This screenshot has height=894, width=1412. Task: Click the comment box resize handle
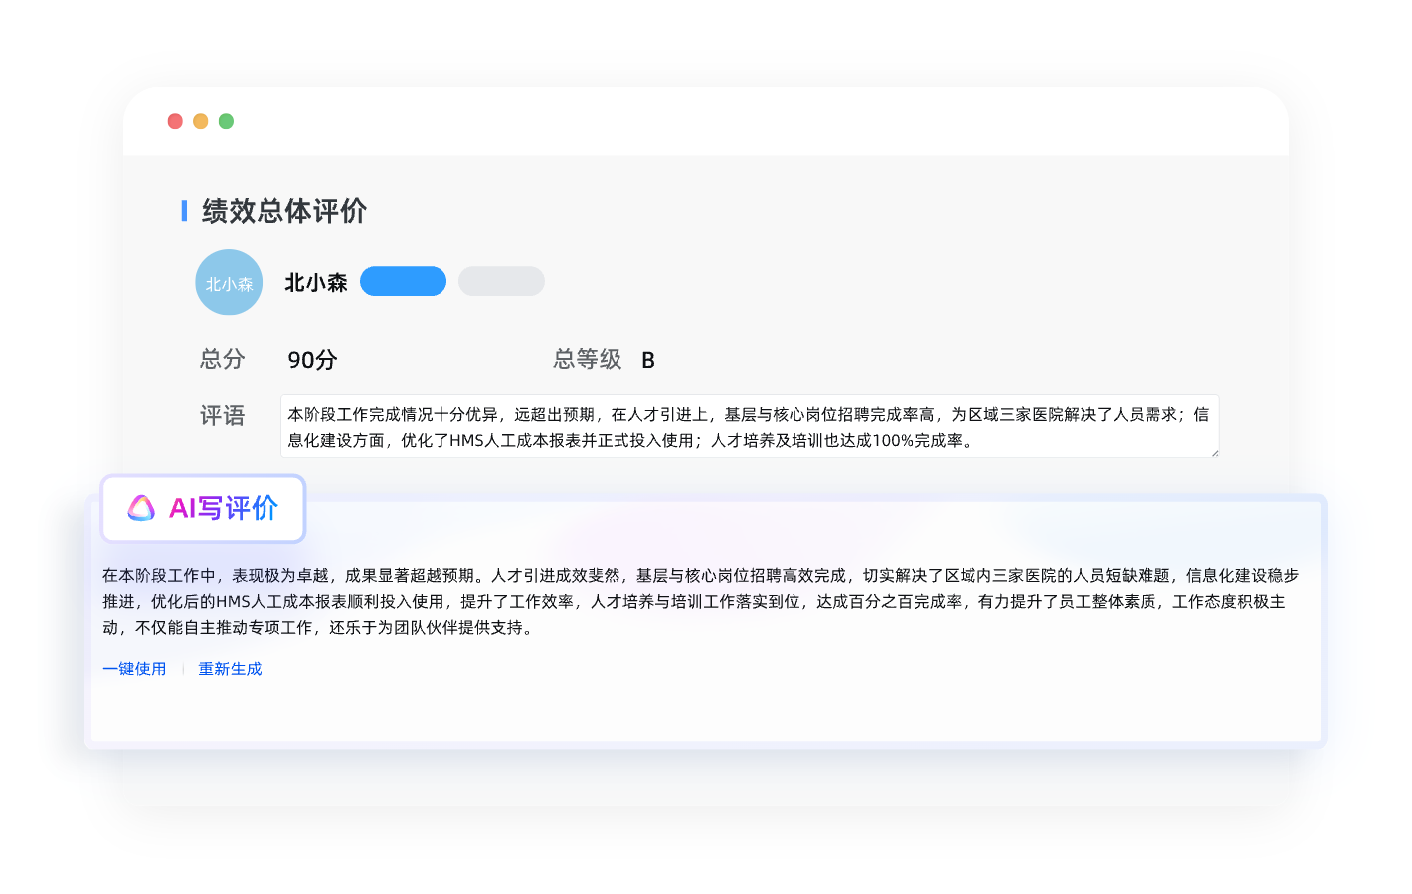(x=1214, y=452)
